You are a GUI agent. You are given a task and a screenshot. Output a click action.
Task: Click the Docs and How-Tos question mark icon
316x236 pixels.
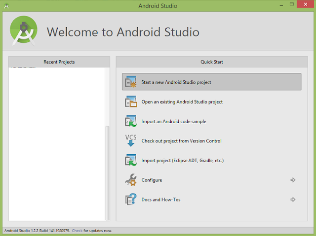coord(130,199)
